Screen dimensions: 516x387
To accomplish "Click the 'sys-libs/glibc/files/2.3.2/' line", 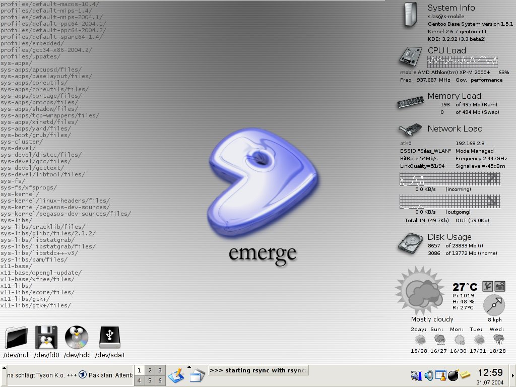I will pos(48,233).
